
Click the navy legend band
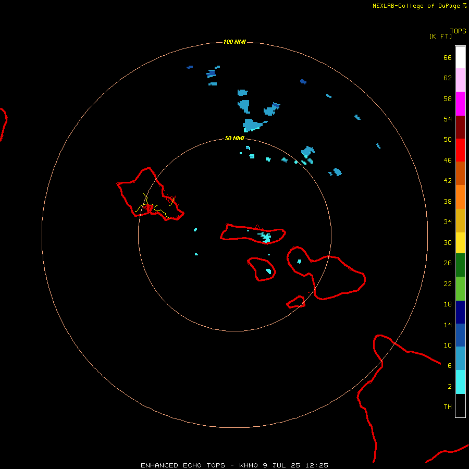(460, 312)
